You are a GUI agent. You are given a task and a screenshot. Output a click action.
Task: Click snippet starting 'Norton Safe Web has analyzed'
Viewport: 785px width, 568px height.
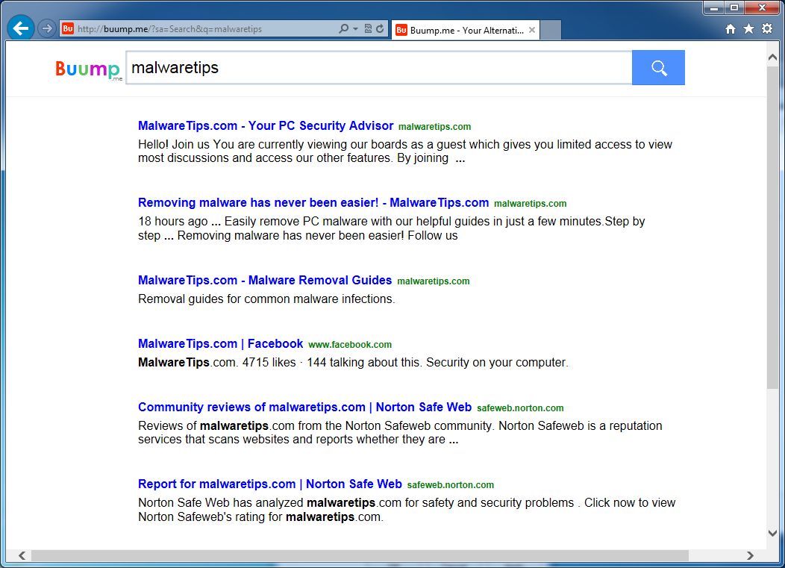coord(407,510)
